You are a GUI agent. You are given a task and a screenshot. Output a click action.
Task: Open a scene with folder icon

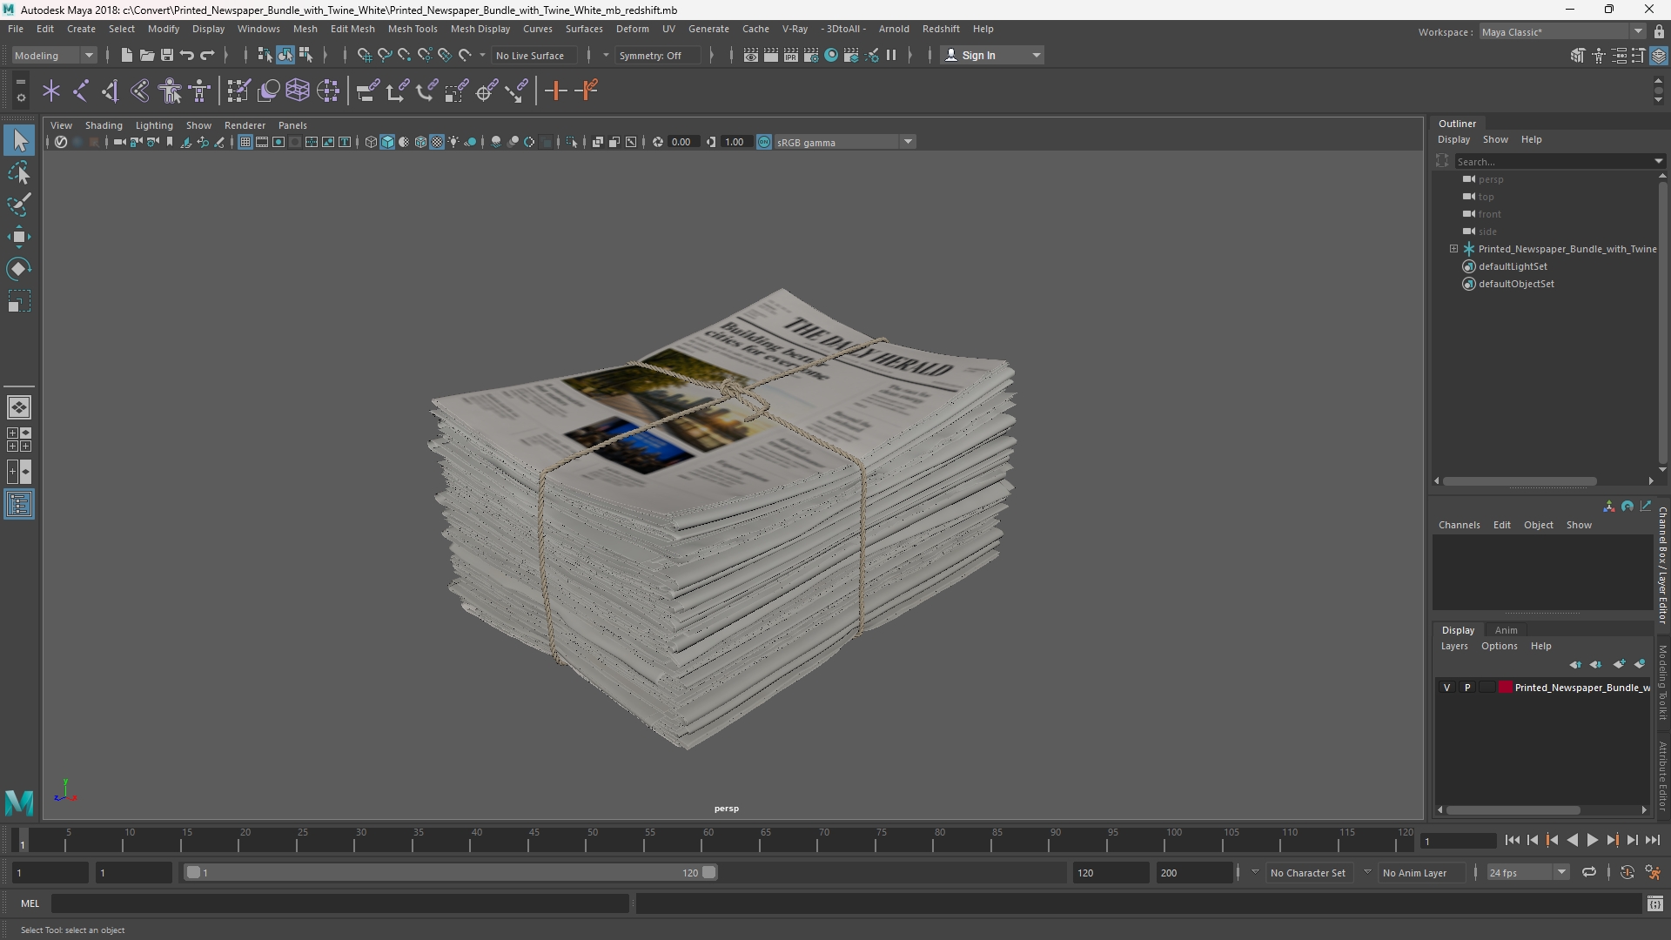coord(147,55)
